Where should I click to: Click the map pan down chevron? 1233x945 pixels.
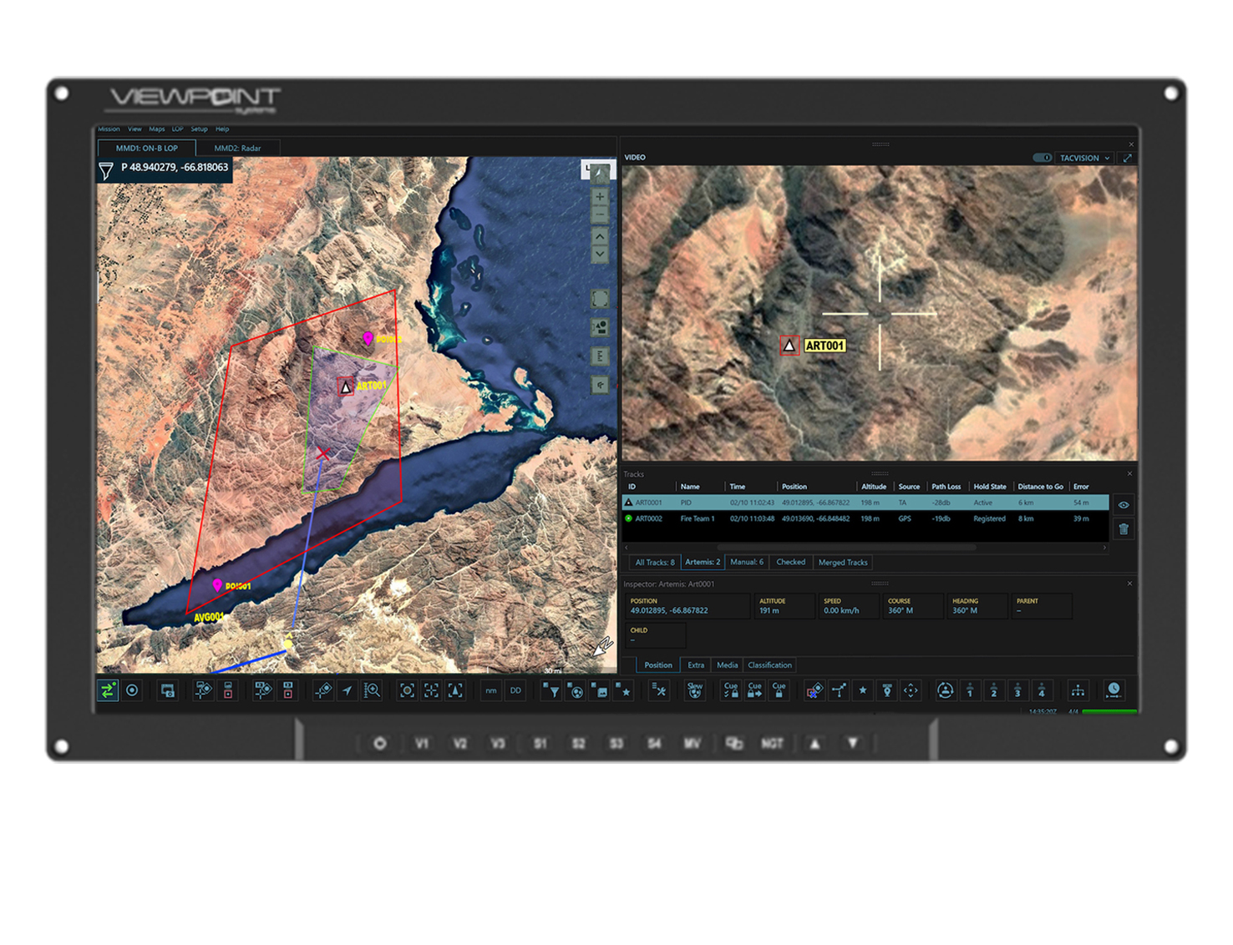coord(600,255)
